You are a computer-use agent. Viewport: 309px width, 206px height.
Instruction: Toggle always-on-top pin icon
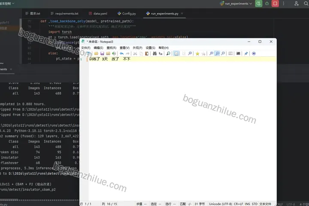(x=246, y=53)
